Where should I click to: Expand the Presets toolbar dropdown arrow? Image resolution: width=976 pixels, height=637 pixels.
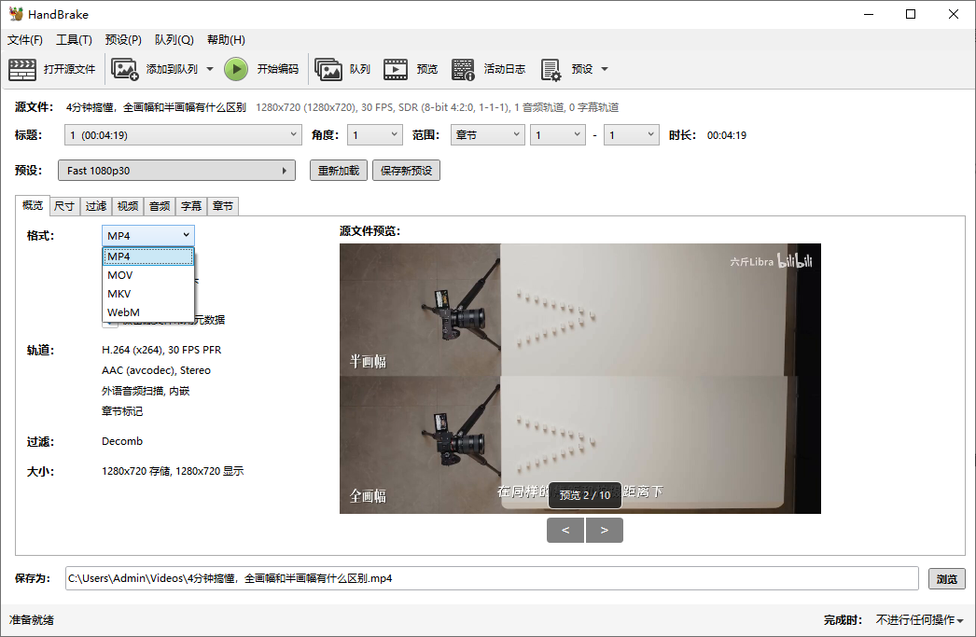point(605,69)
